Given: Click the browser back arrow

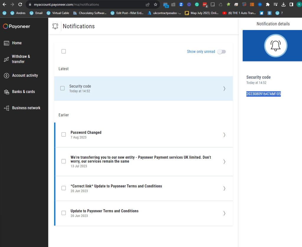Looking at the screenshot, I should pyautogui.click(x=4, y=4).
